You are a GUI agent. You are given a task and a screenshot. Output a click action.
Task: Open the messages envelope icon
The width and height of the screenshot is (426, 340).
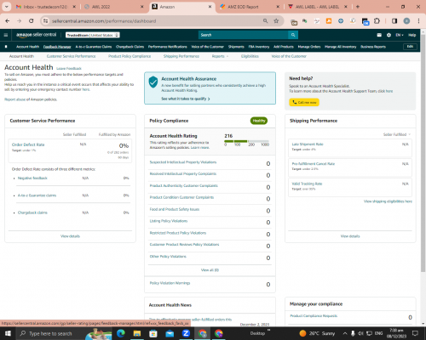point(379,35)
